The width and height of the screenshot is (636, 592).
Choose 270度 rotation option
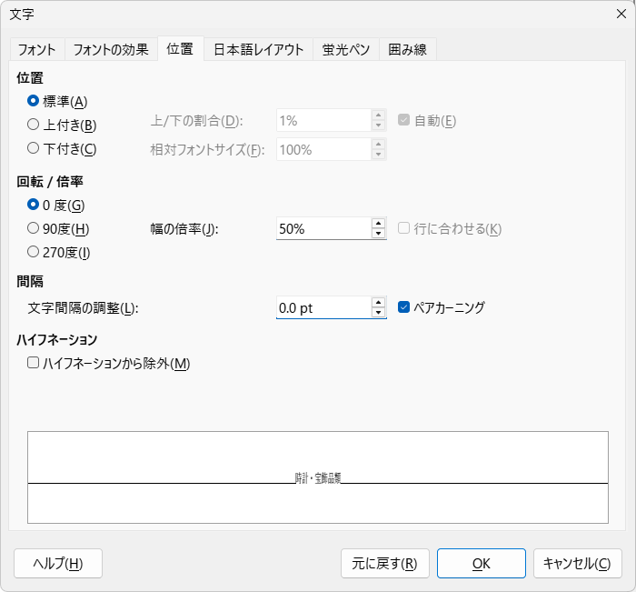[34, 252]
